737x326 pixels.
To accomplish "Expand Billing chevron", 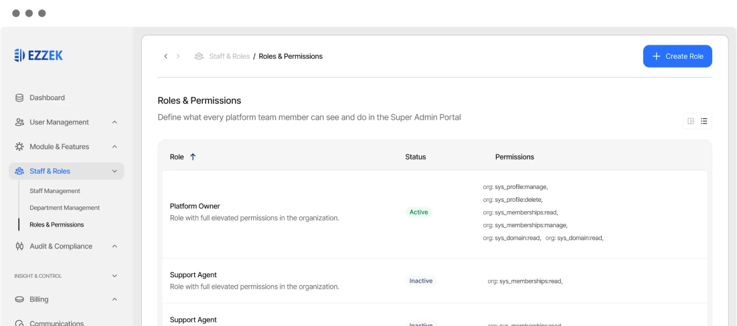I will [114, 299].
